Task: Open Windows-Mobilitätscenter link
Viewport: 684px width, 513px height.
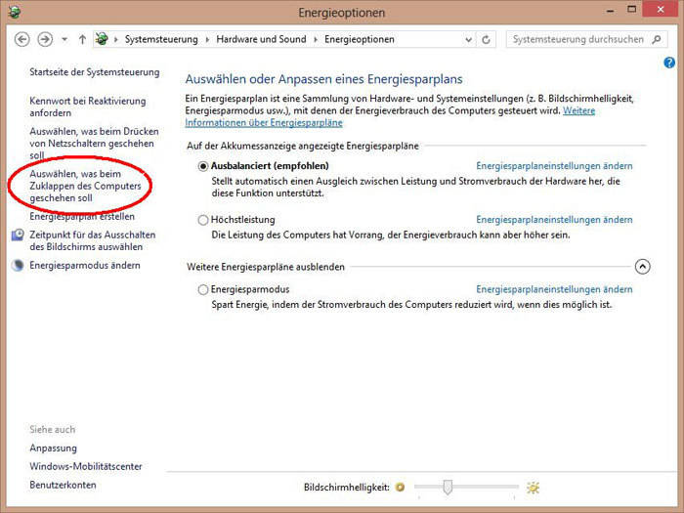Action: tap(86, 466)
